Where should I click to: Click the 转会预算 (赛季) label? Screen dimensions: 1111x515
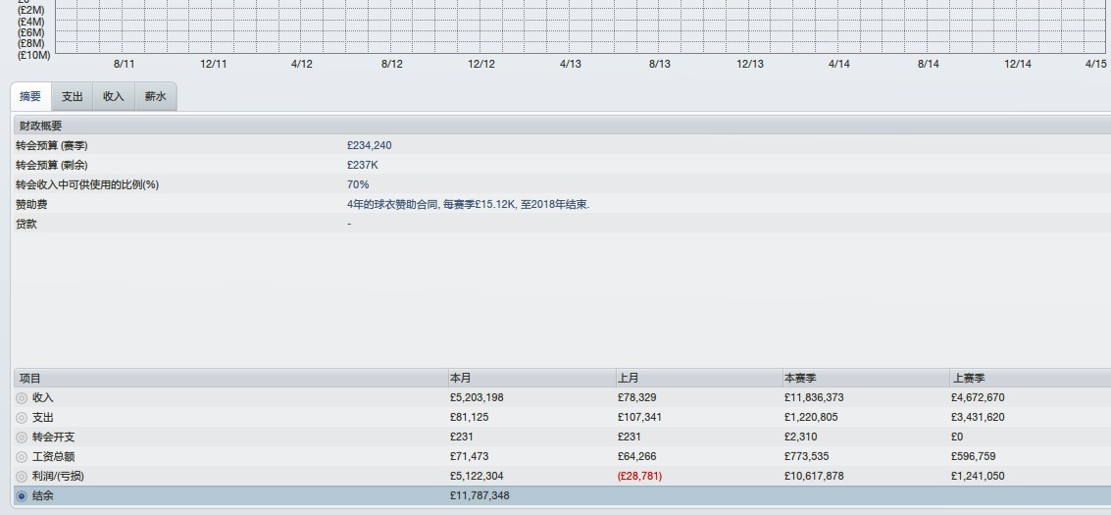coord(52,145)
